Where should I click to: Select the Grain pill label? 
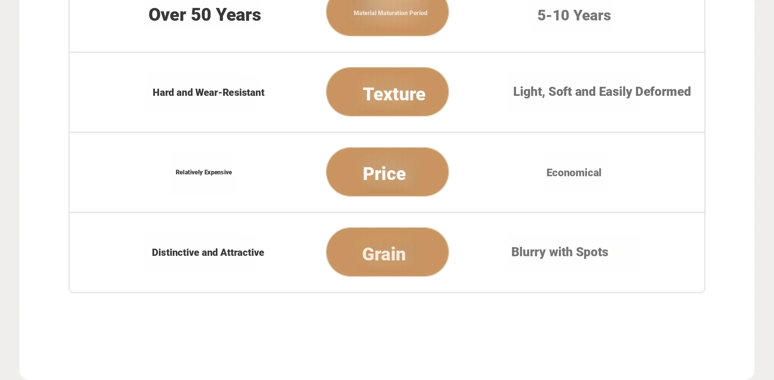click(384, 254)
